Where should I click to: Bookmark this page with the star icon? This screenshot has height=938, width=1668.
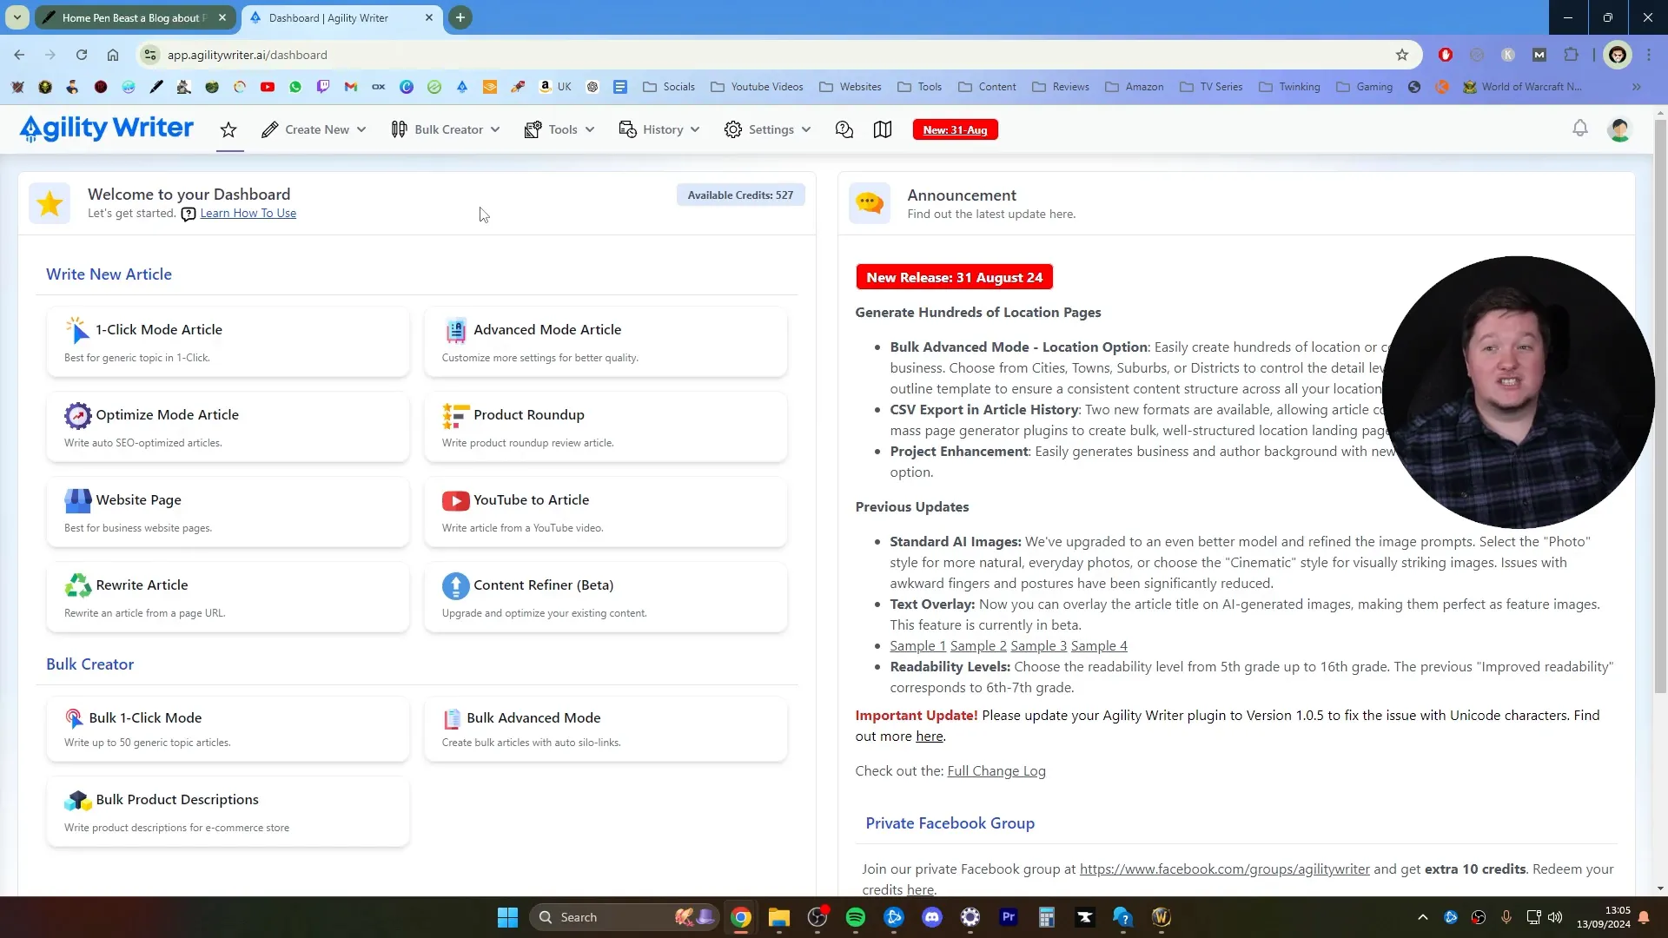(x=1401, y=55)
